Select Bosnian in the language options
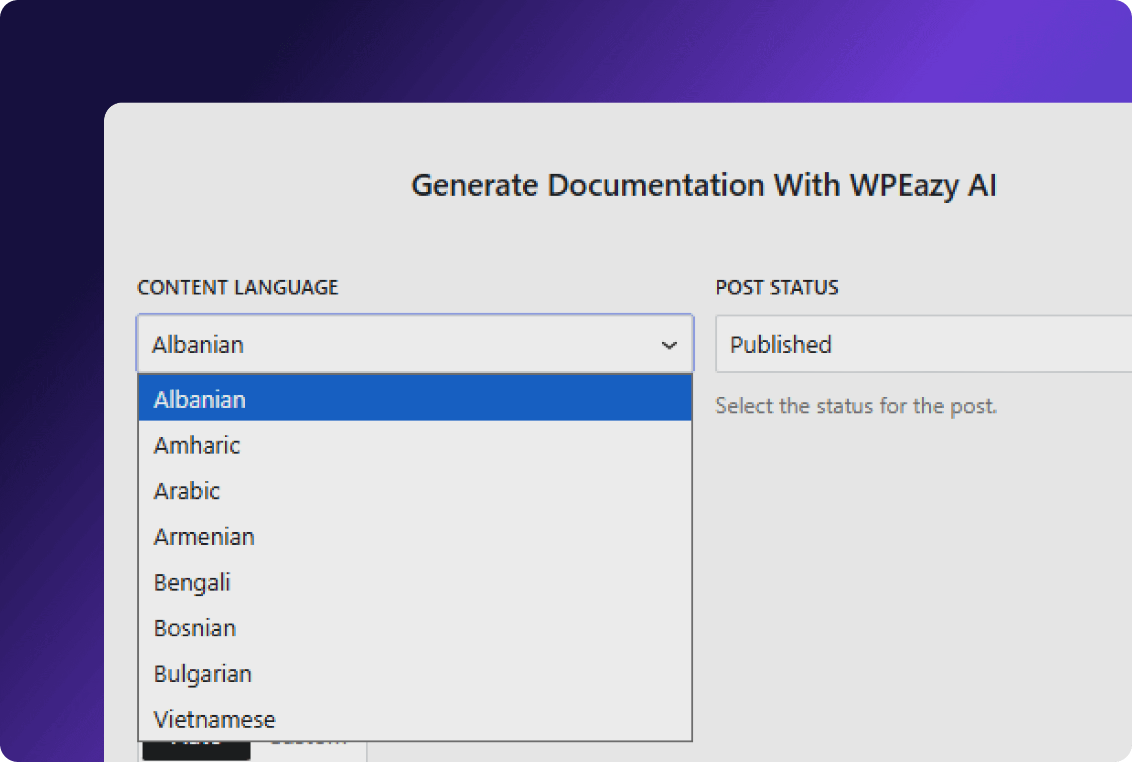This screenshot has width=1132, height=762. click(x=415, y=628)
